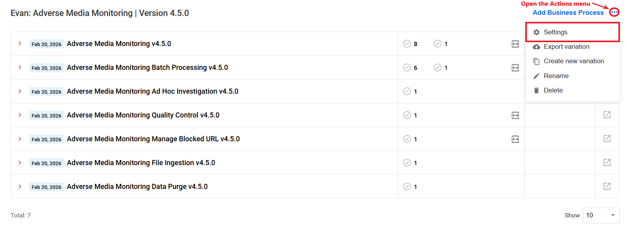Screen dimensions: 627x226
Task: Expand the Ad Hoc Investigation row chevron
Action: [x=20, y=91]
